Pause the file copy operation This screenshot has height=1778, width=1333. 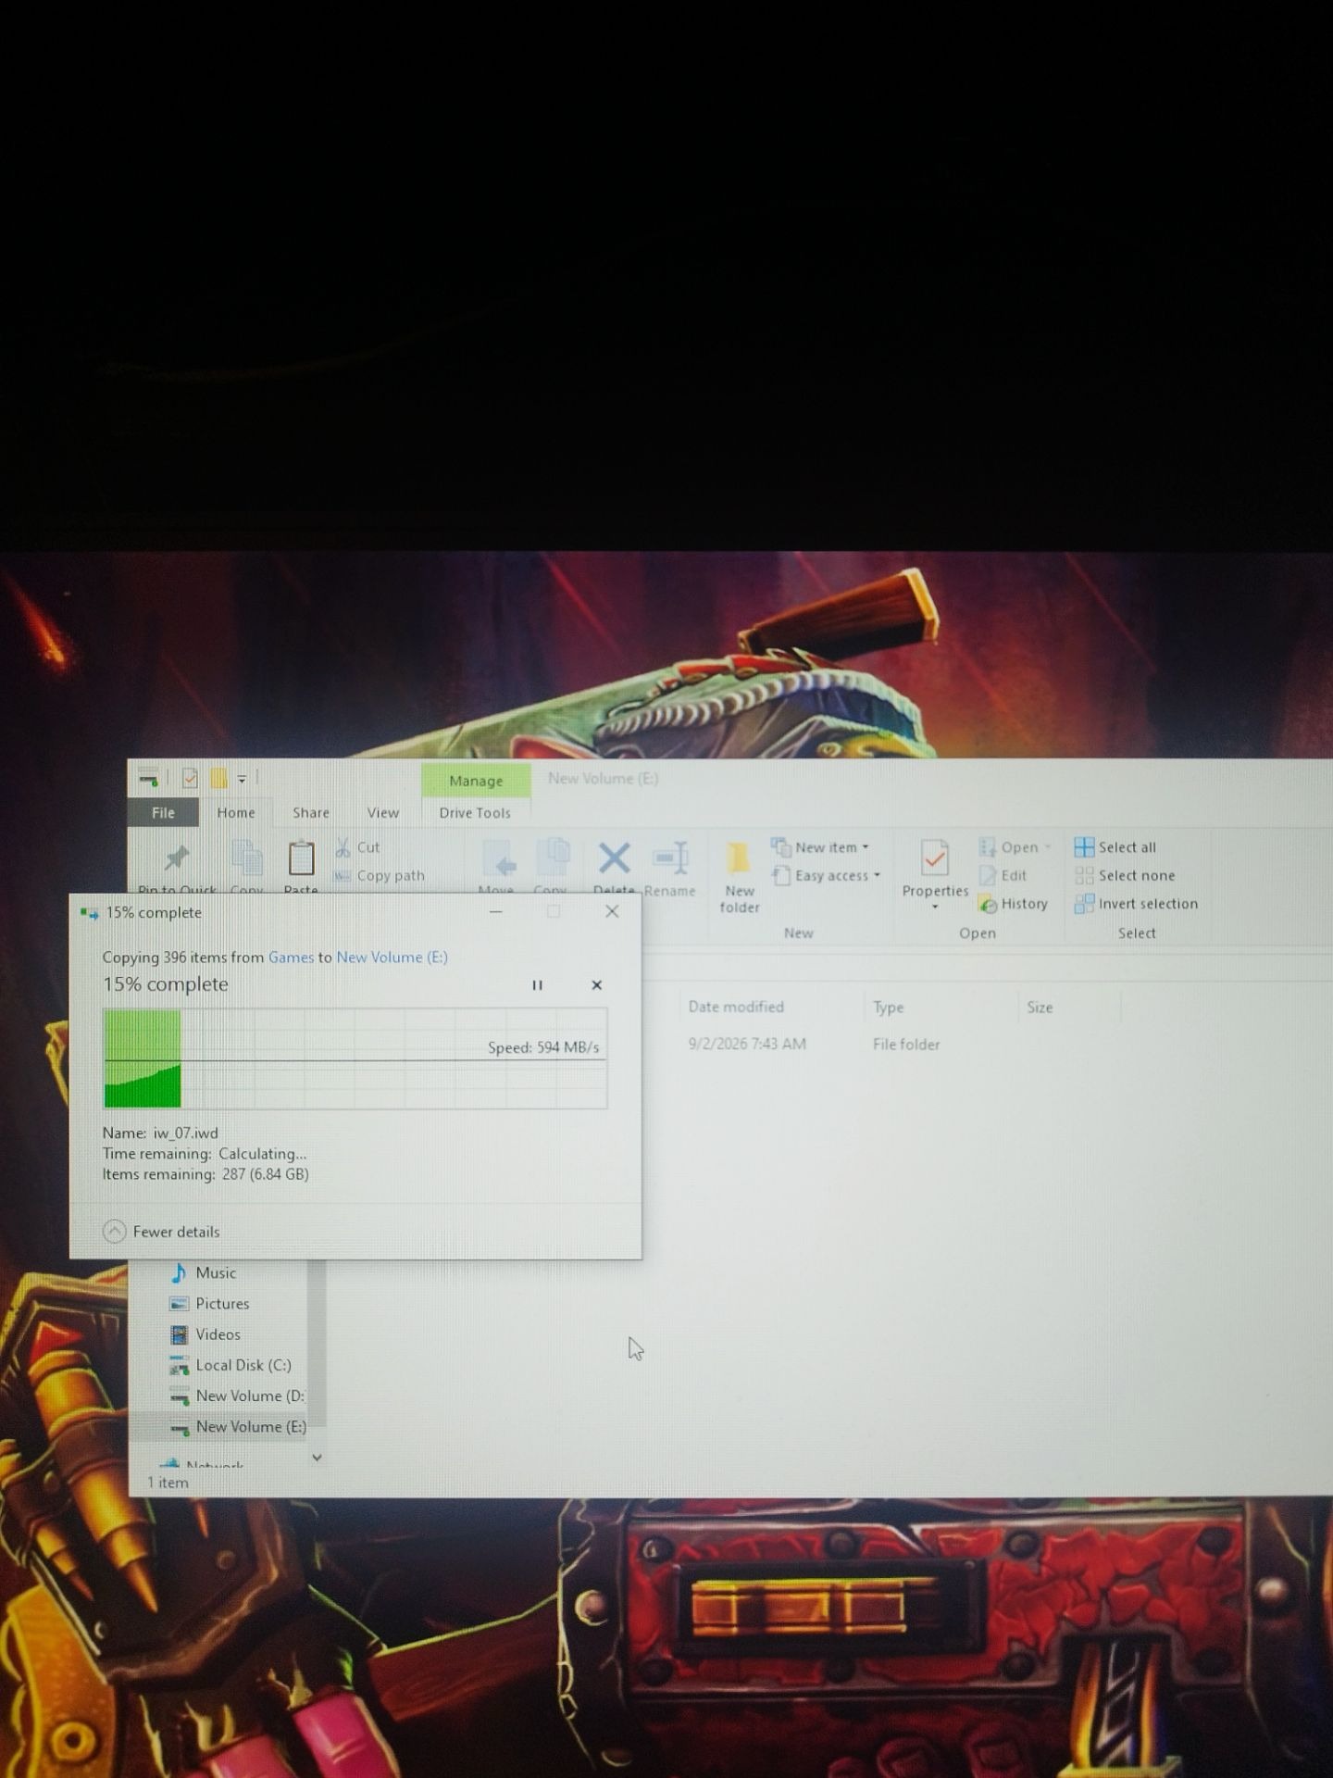pyautogui.click(x=537, y=985)
